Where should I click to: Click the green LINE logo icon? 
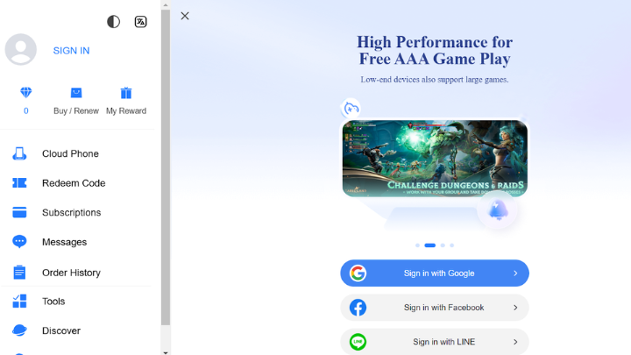(x=358, y=342)
